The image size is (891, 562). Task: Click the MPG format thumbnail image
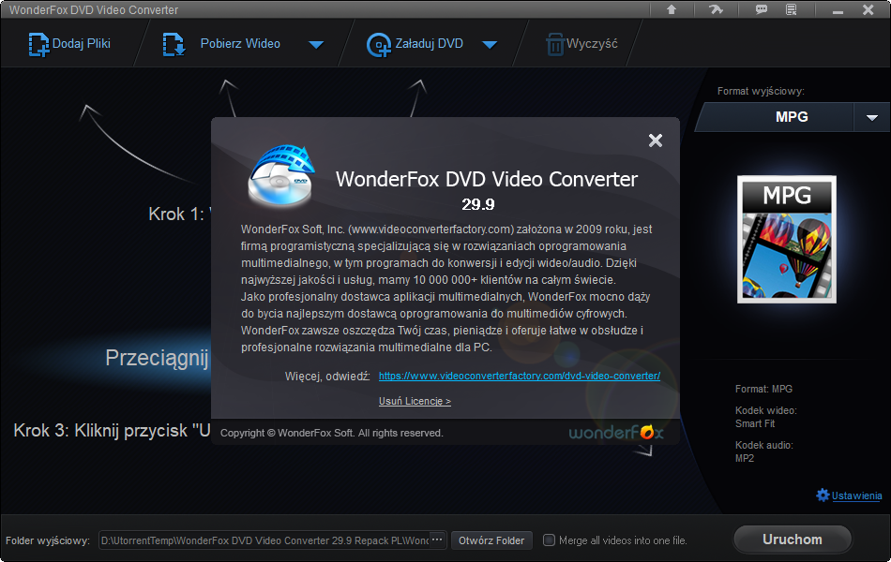[787, 239]
